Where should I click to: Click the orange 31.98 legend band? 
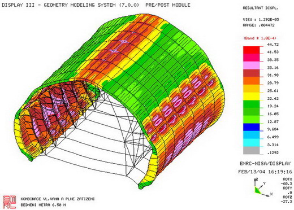[x=251, y=81]
